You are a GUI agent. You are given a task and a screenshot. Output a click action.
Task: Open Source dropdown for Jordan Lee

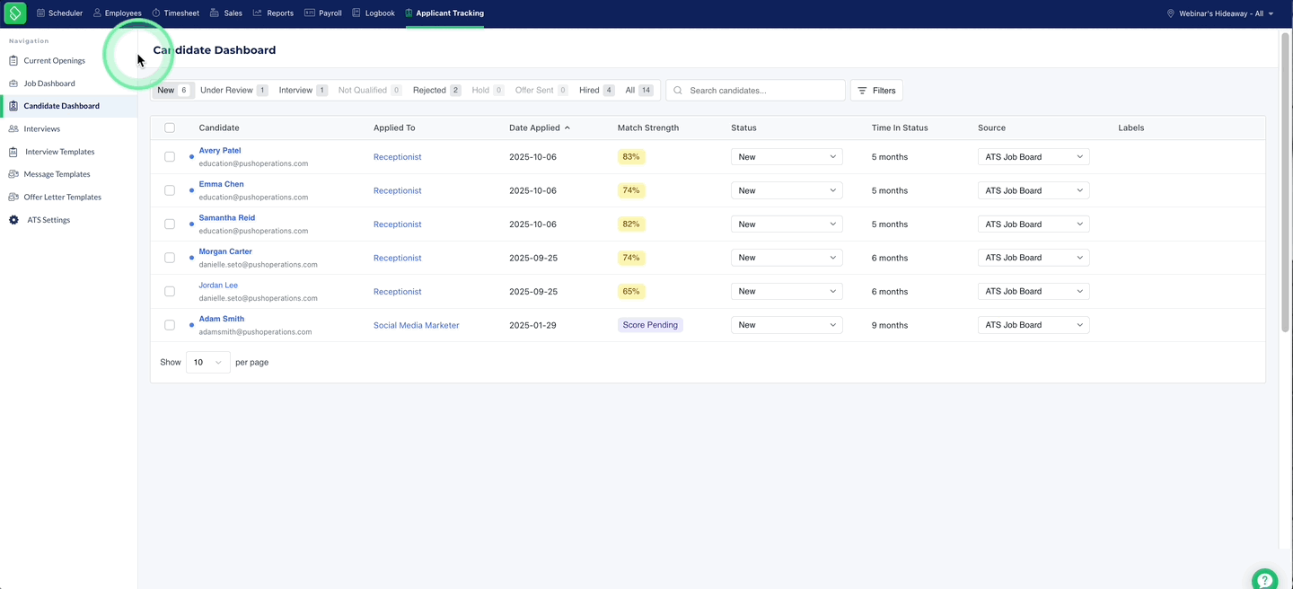point(1034,292)
